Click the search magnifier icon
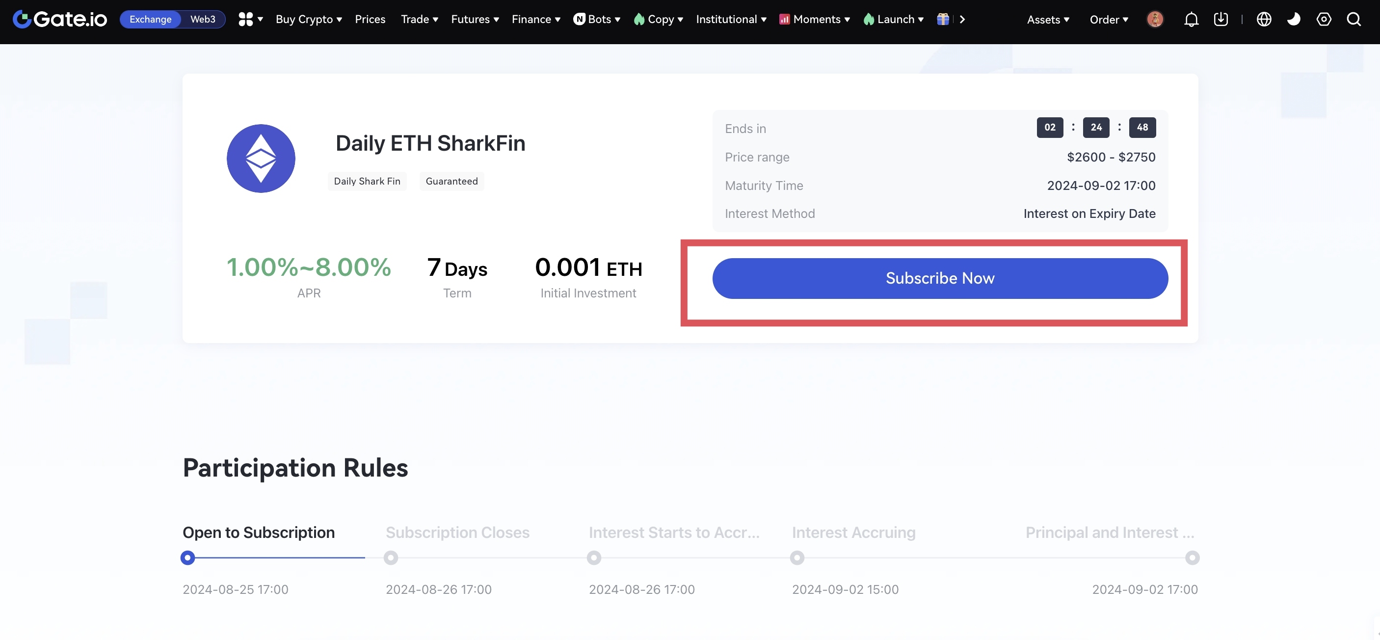1380x640 pixels. coord(1354,20)
